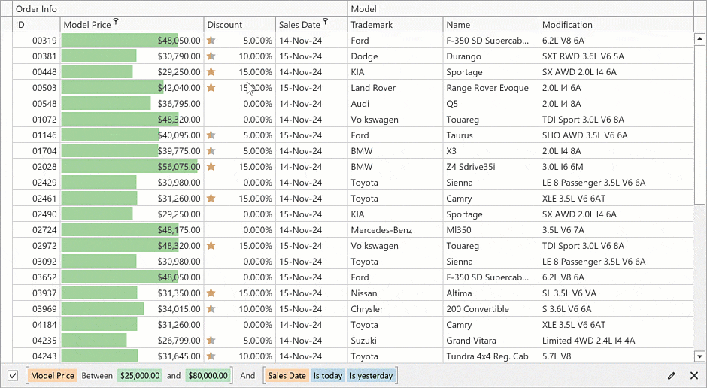Screen dimensions: 707x388
Task: Select the Mercedes-Benz trademark cell
Action: coord(395,229)
